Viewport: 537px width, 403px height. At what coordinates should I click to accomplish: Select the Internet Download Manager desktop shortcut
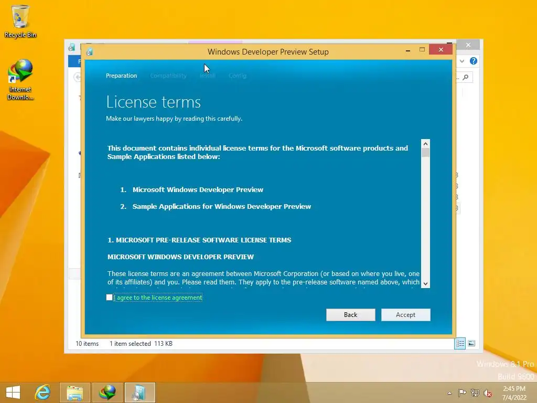click(x=20, y=80)
